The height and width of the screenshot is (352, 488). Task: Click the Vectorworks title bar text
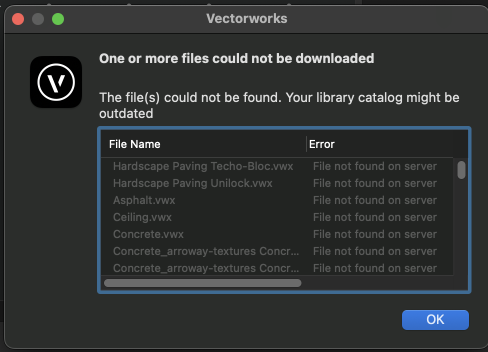click(246, 19)
